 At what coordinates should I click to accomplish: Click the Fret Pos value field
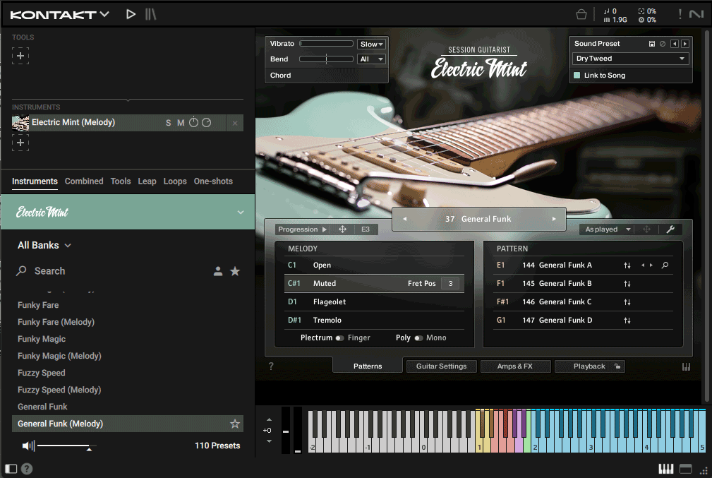tap(450, 284)
